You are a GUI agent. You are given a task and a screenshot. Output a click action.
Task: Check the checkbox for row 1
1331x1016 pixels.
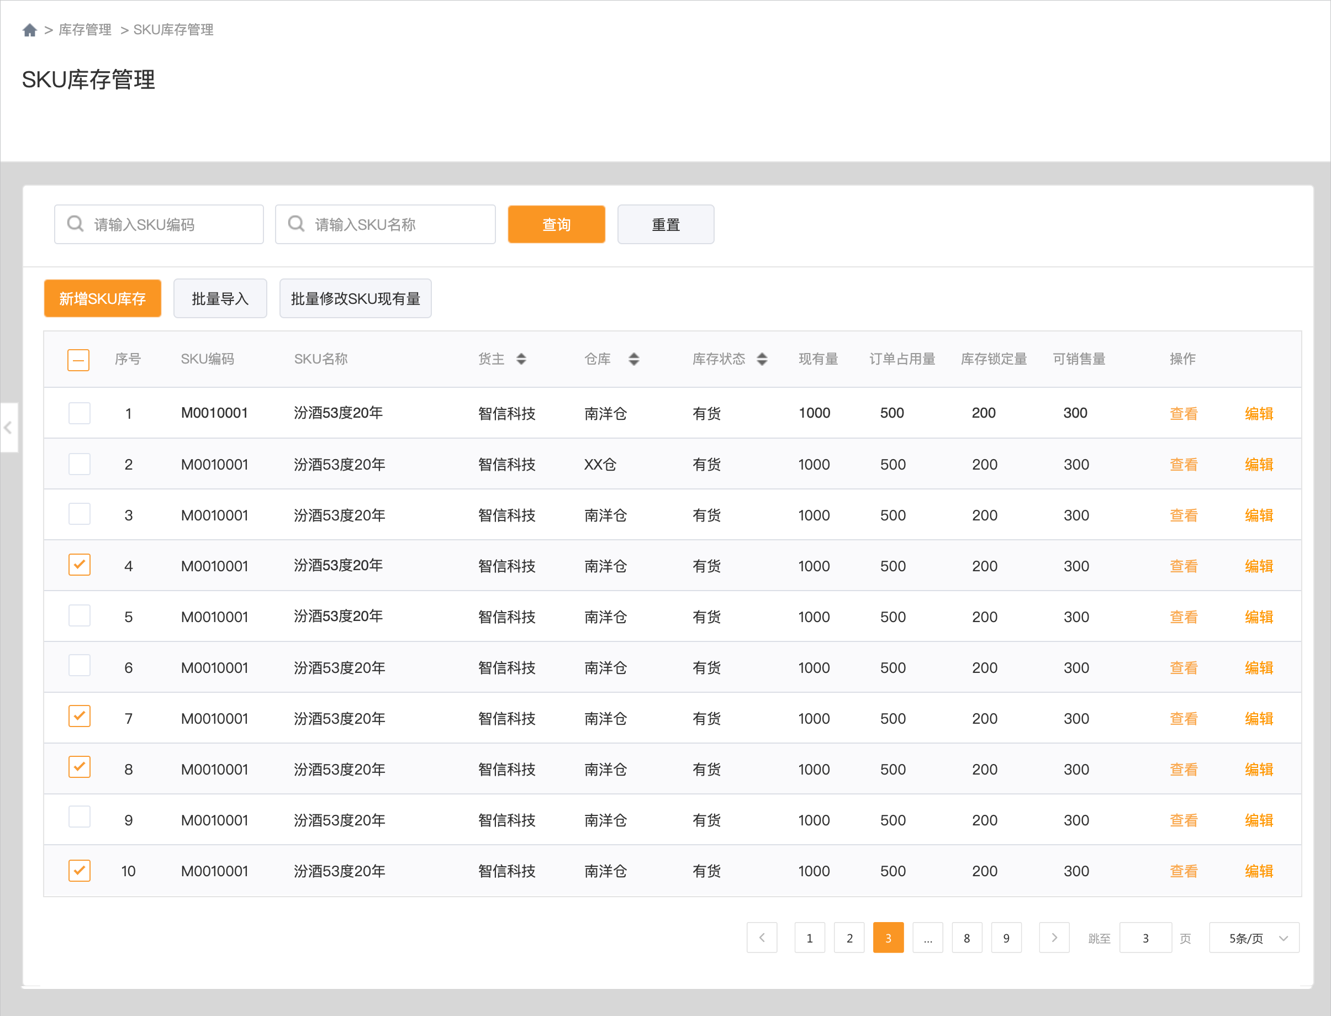pos(79,413)
